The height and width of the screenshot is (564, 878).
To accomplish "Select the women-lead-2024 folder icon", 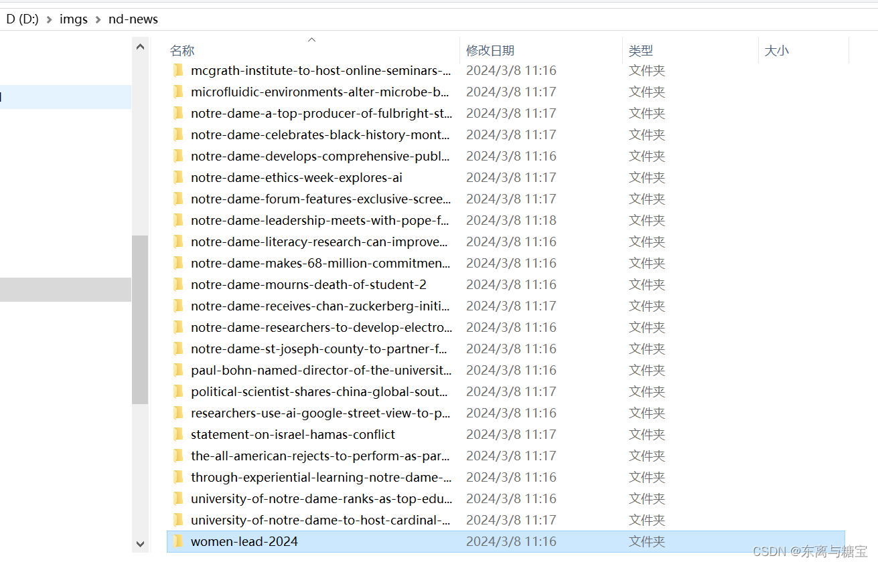I will coord(178,541).
